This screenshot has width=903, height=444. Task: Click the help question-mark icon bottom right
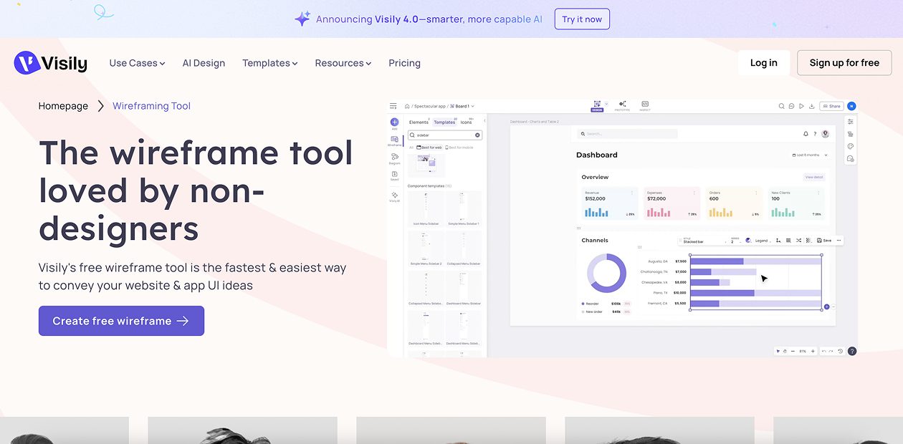852,351
